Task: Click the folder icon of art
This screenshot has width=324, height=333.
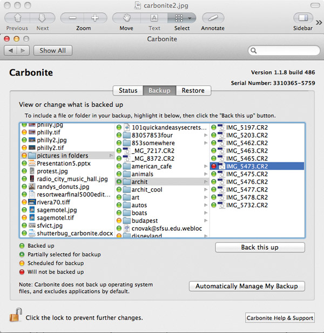Action: click(x=127, y=198)
